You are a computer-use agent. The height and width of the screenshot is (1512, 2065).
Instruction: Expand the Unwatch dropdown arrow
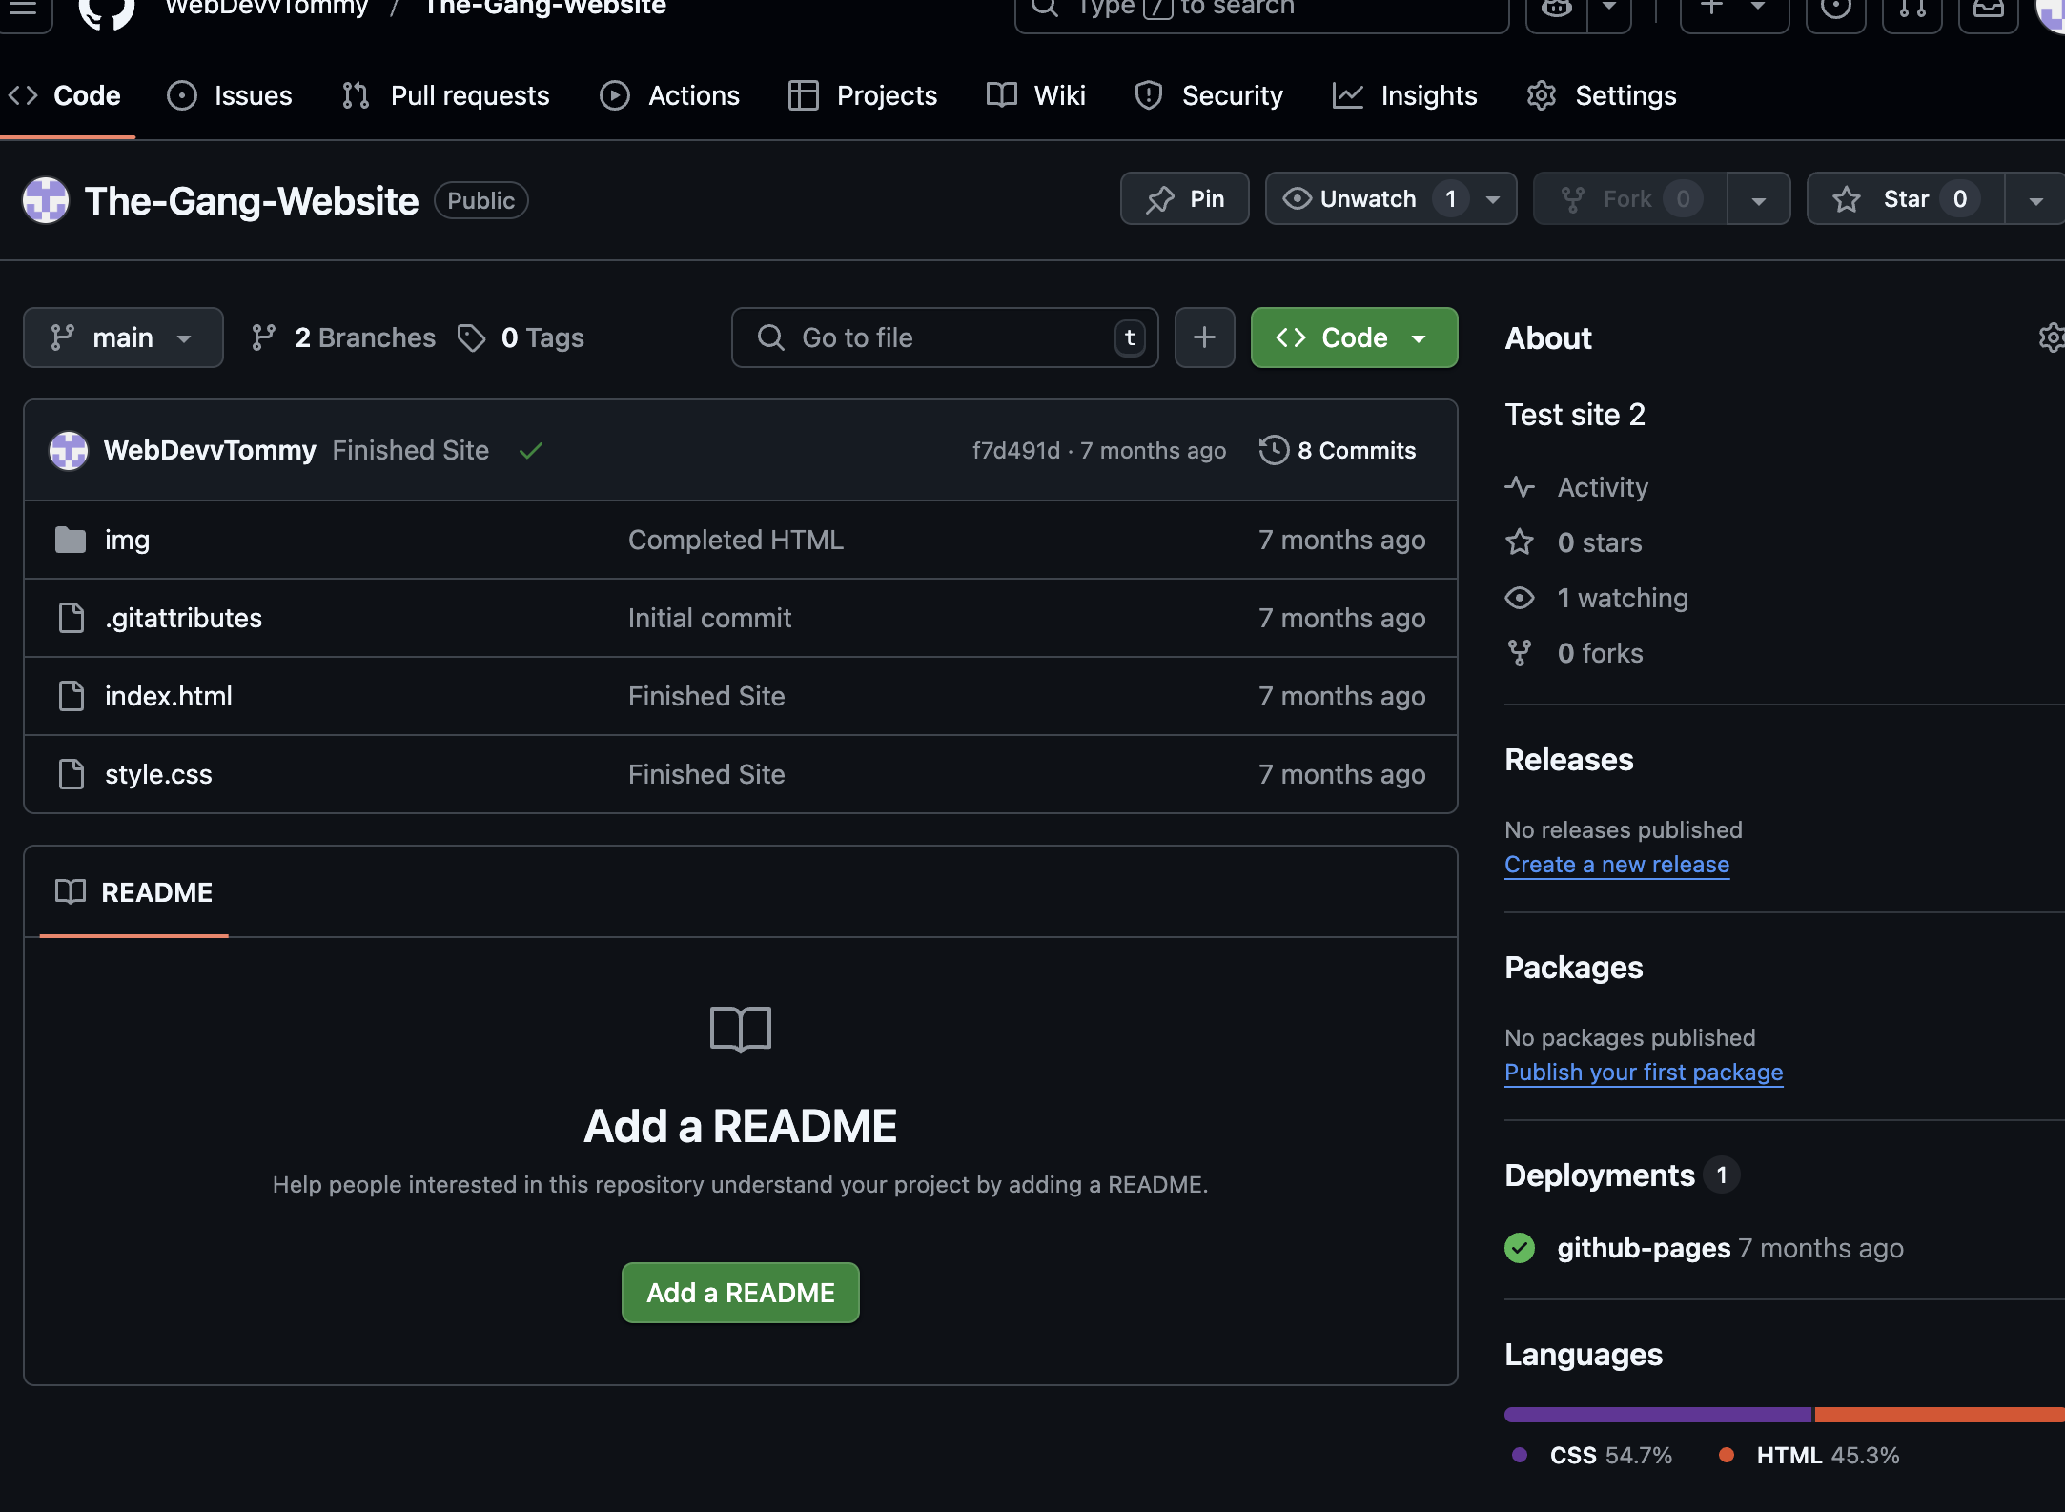pos(1494,199)
